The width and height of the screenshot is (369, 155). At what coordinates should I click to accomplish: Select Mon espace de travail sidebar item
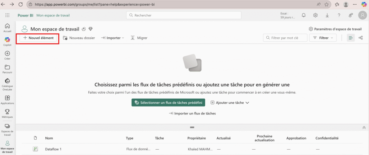point(7,147)
